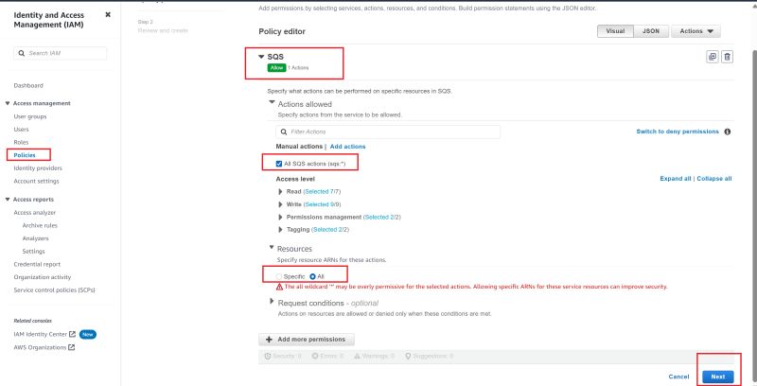
Task: Delete the SQS statement using the trash icon
Action: (x=727, y=57)
